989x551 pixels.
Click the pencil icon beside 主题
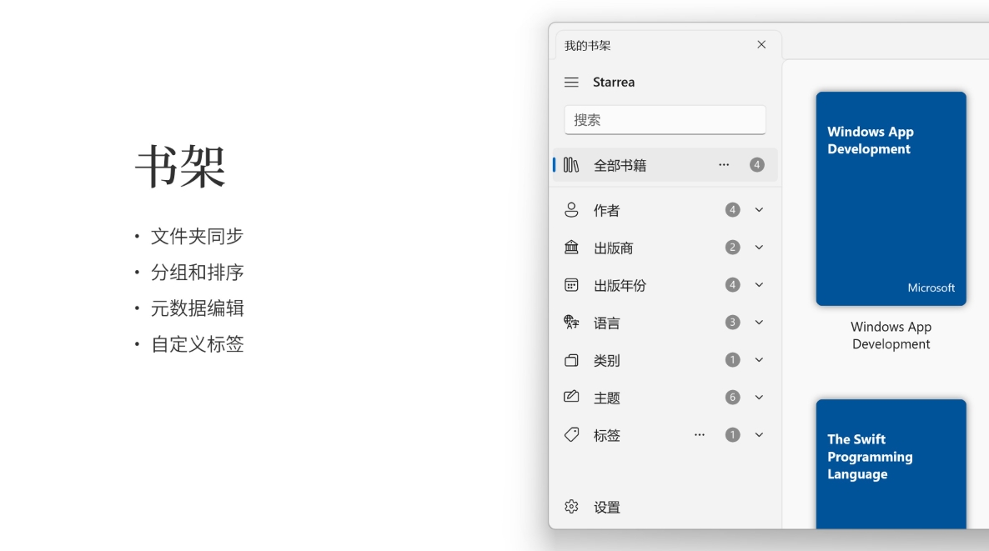coord(571,398)
